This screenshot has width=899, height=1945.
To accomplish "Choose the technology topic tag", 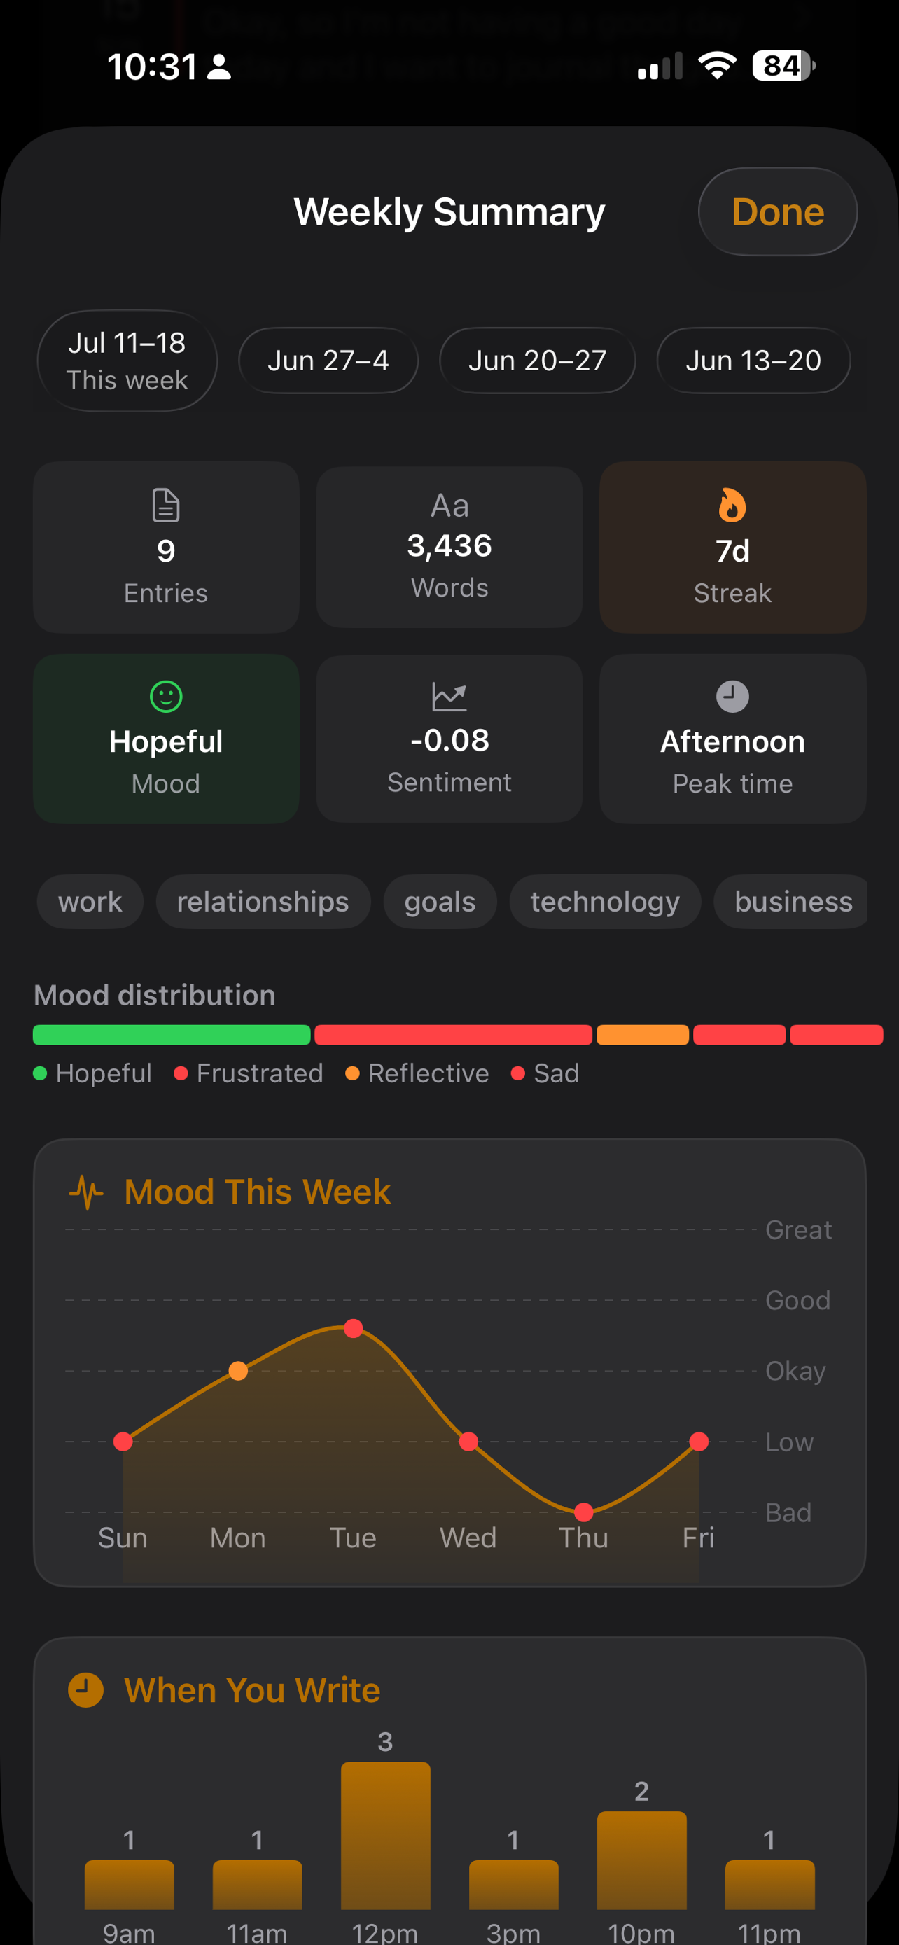I will pyautogui.click(x=605, y=902).
